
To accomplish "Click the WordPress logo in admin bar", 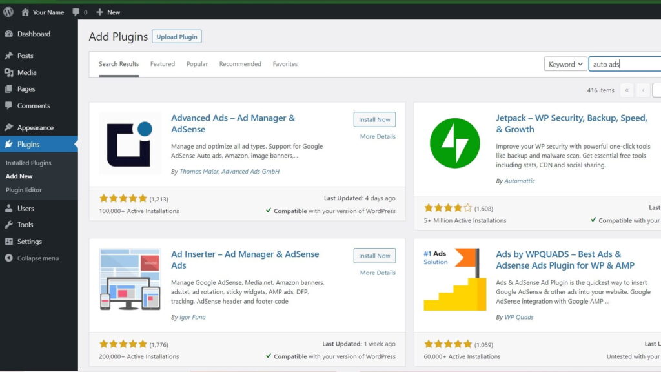I will coord(8,12).
